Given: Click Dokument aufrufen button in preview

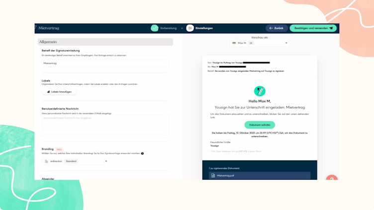Looking at the screenshot, I should (x=260, y=125).
